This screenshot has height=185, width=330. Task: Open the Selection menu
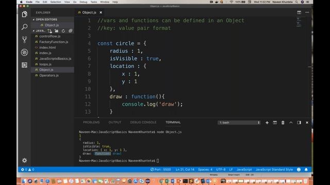tap(56, 2)
